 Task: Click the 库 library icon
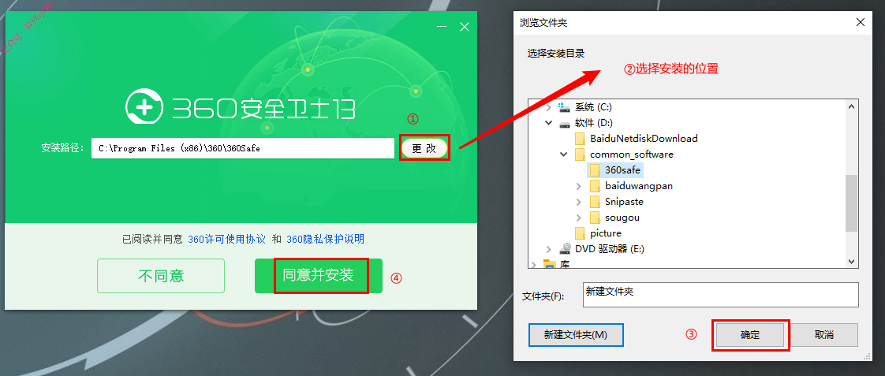pyautogui.click(x=549, y=264)
